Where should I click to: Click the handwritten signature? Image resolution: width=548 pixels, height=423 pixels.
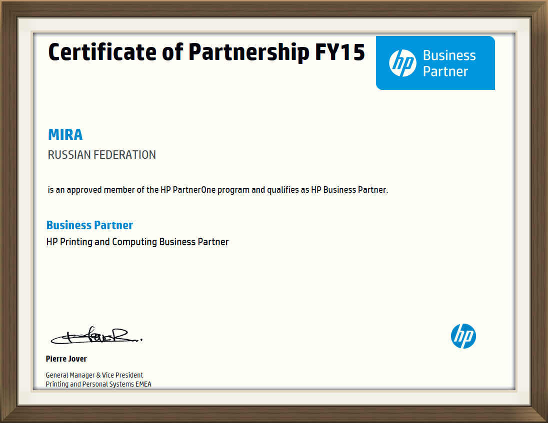point(96,336)
